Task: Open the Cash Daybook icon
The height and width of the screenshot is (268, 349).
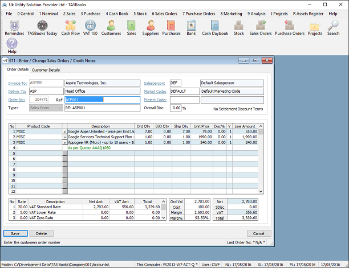Action: pos(215,25)
